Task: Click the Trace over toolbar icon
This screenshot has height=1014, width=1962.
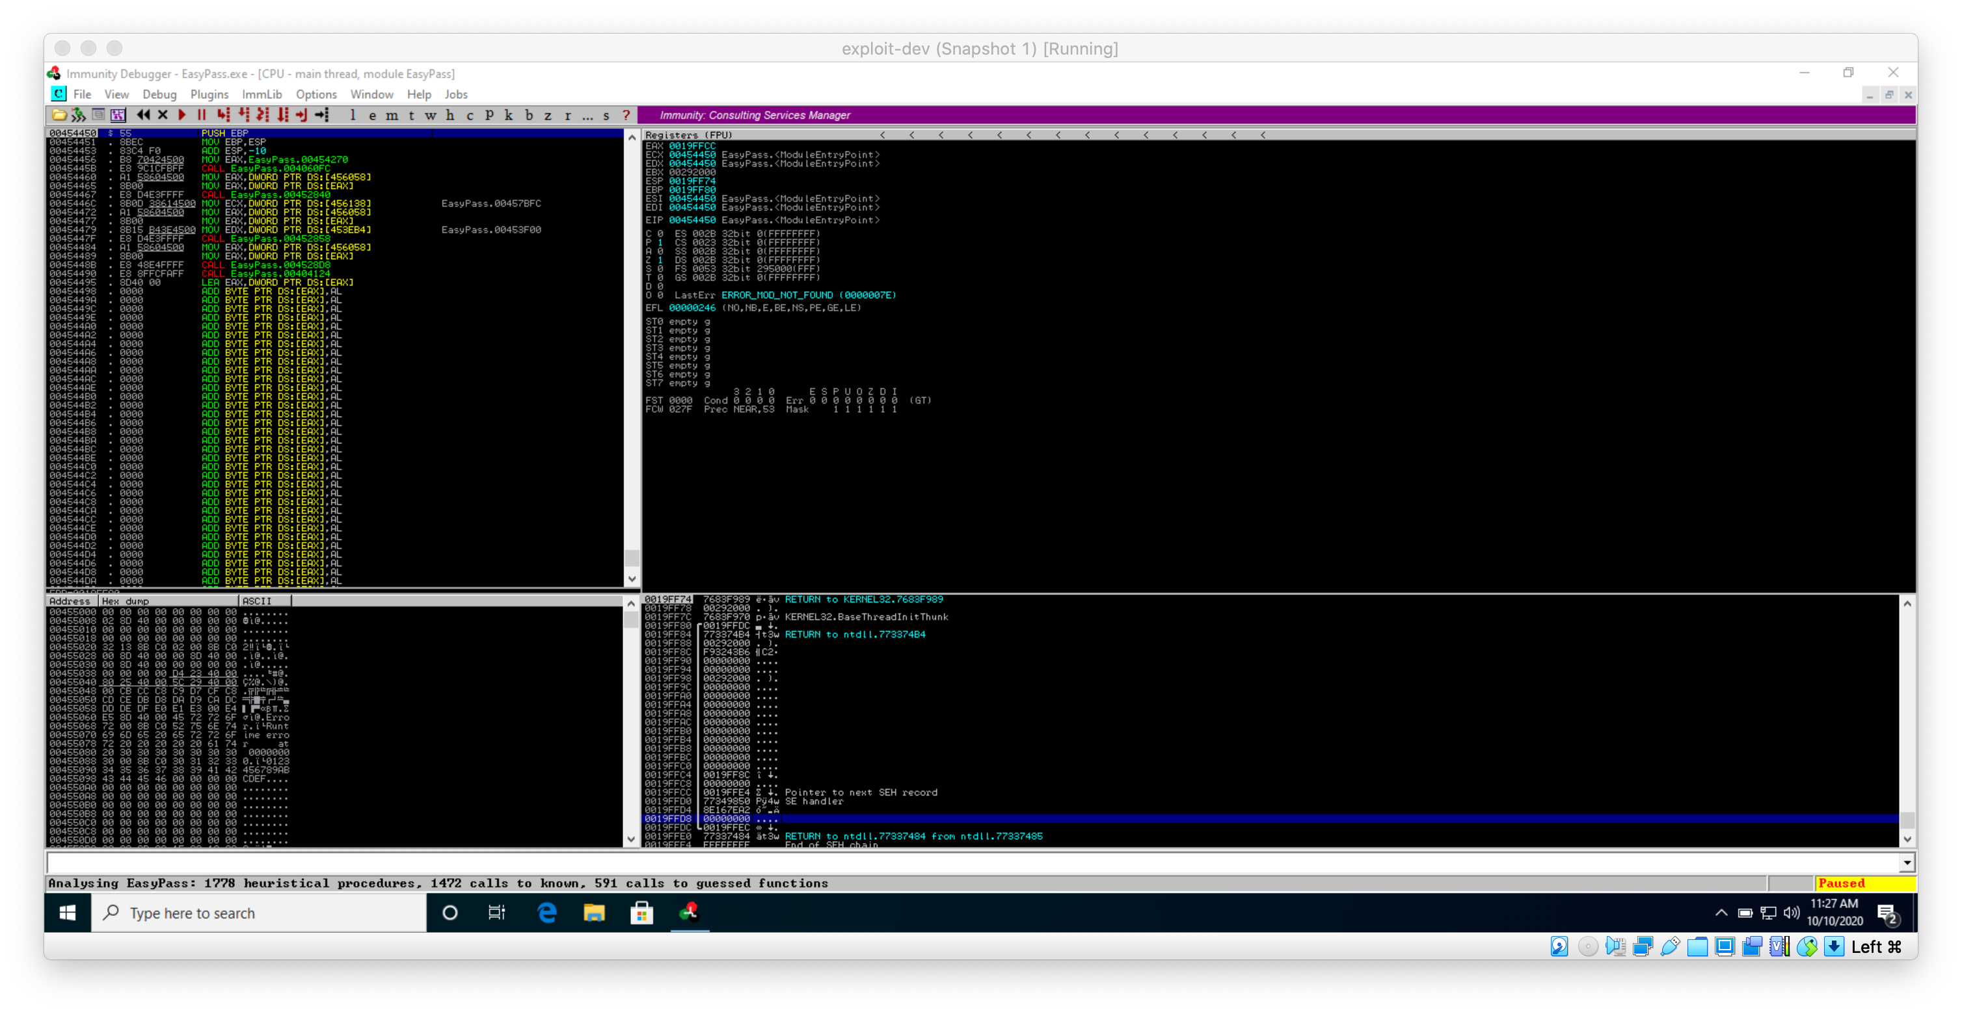Action: (x=282, y=115)
